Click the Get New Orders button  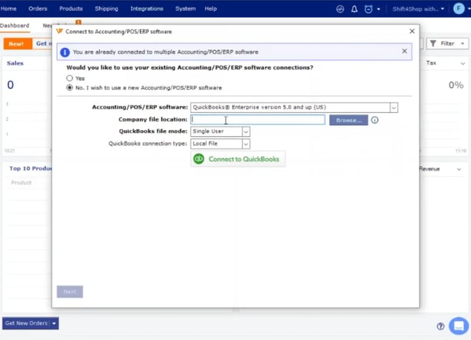click(26, 324)
